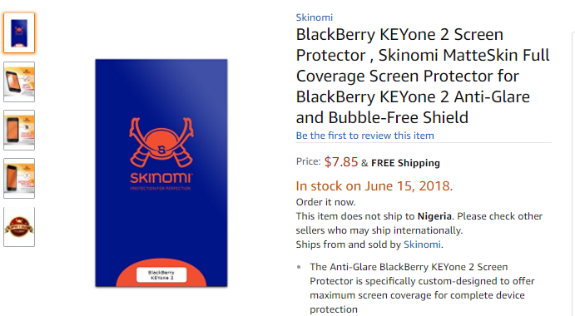Image resolution: width=575 pixels, height=316 pixels.
Task: Click 'Protection for Perfection' tagline on box
Action: [x=161, y=189]
